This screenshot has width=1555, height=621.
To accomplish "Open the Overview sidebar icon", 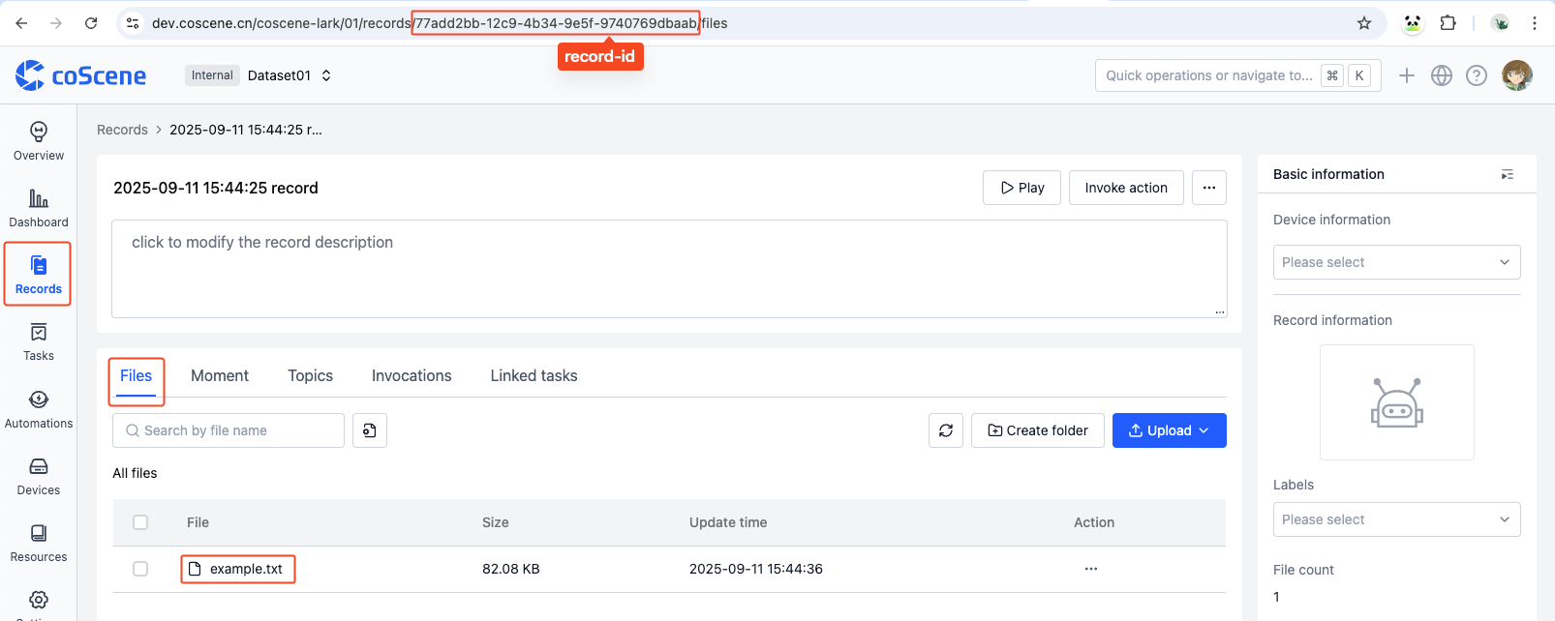I will [x=39, y=141].
